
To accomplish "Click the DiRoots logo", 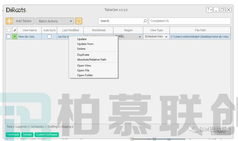I will click(16, 10).
